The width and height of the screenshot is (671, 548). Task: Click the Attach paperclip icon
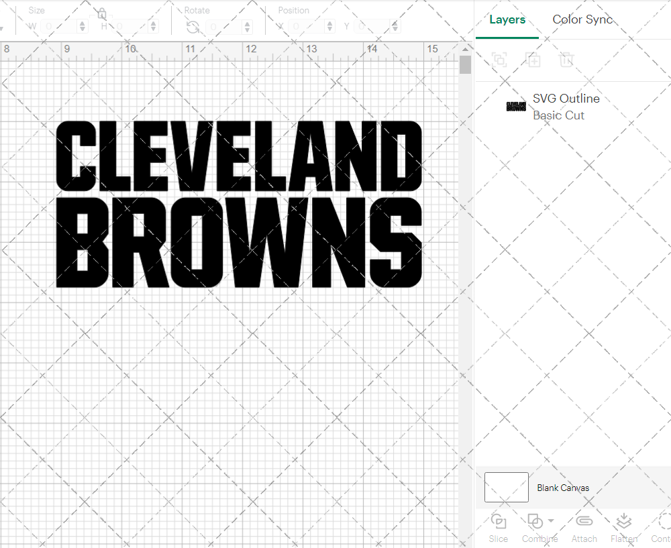click(584, 521)
